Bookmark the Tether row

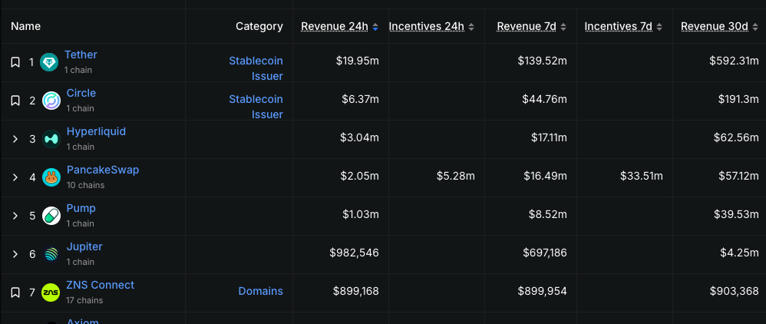[15, 62]
